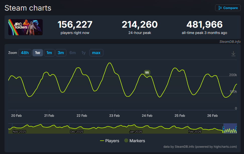Click the 24 Feb axis label
The height and width of the screenshot is (154, 244).
[147, 116]
